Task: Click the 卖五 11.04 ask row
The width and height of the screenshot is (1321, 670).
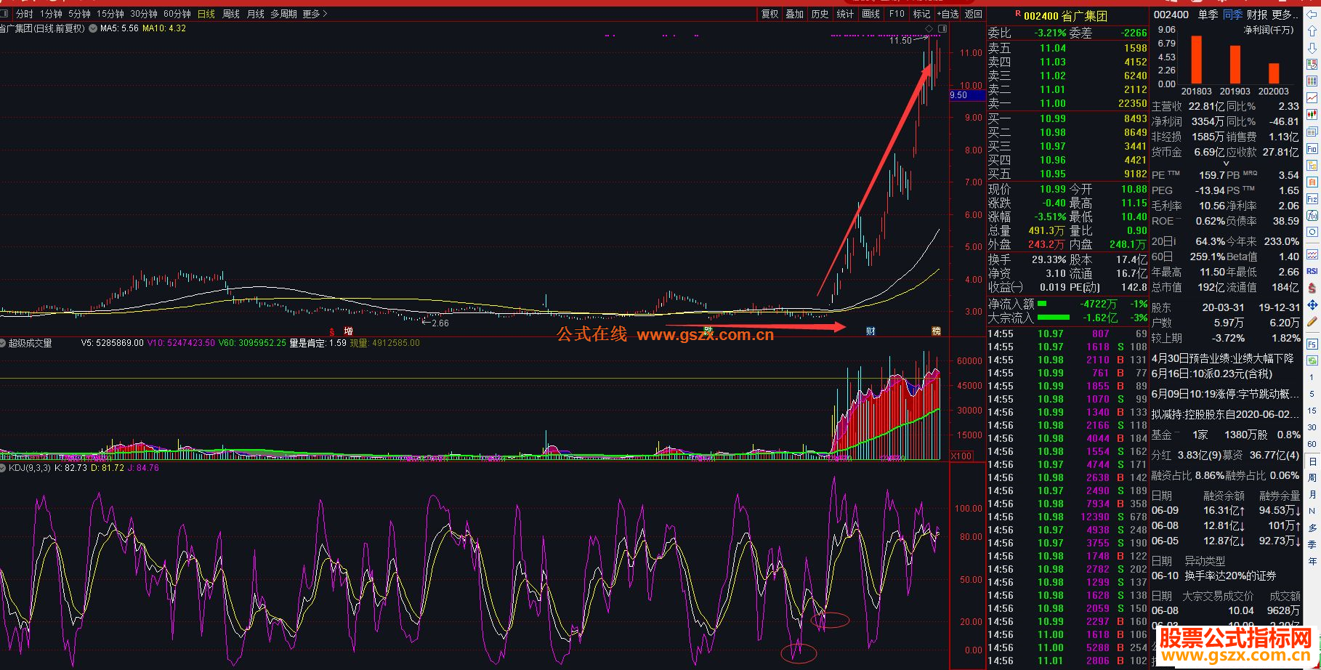Action: tap(1067, 48)
